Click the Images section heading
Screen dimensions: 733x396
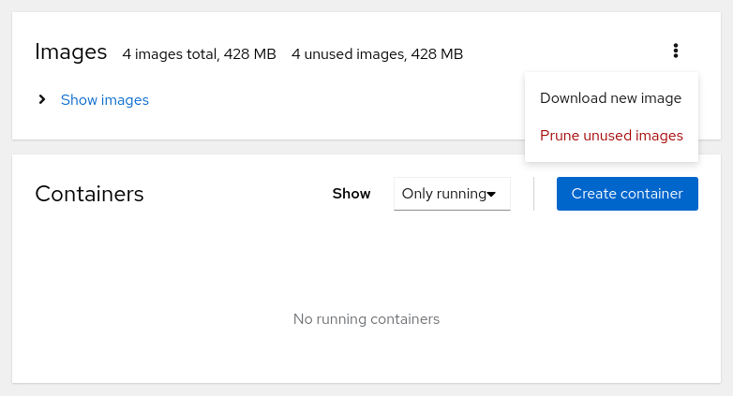[71, 51]
